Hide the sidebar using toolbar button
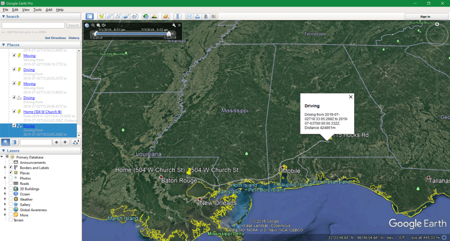Image resolution: width=450 pixels, height=241 pixels. 89,16
